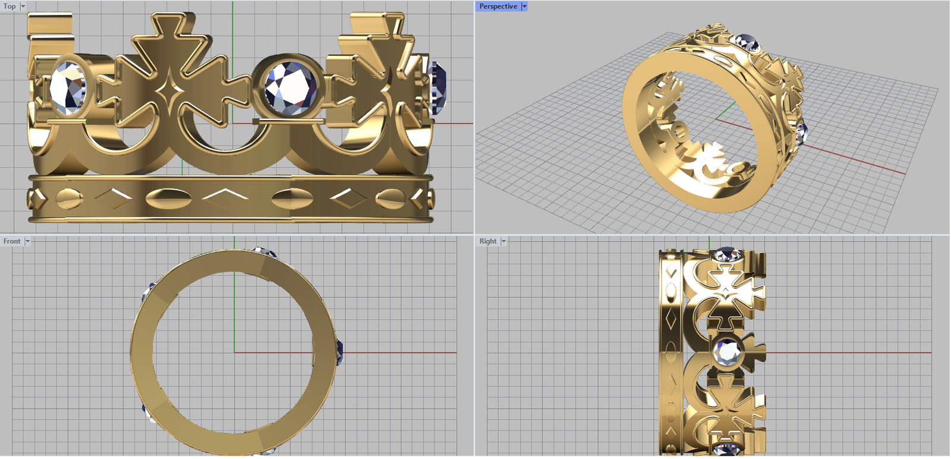Image resolution: width=951 pixels, height=459 pixels.
Task: Click the four-point star on the central cross
Action: pyautogui.click(x=170, y=94)
